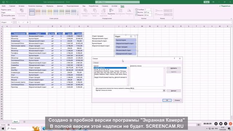Open the Ед. изм column filter dropdown

[56, 33]
